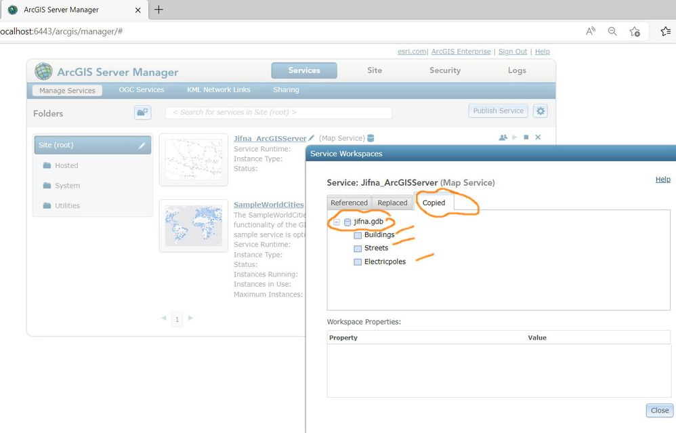676x433 pixels.
Task: Open the database workspaces icon after Map Service
Action: pos(371,138)
